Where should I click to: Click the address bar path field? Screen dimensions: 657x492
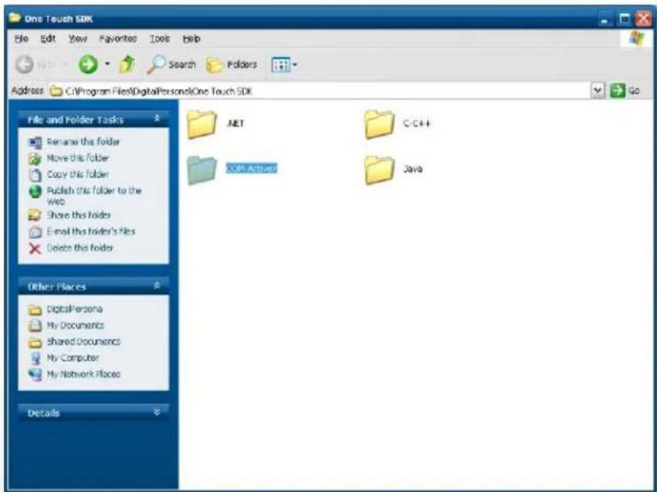click(x=320, y=90)
